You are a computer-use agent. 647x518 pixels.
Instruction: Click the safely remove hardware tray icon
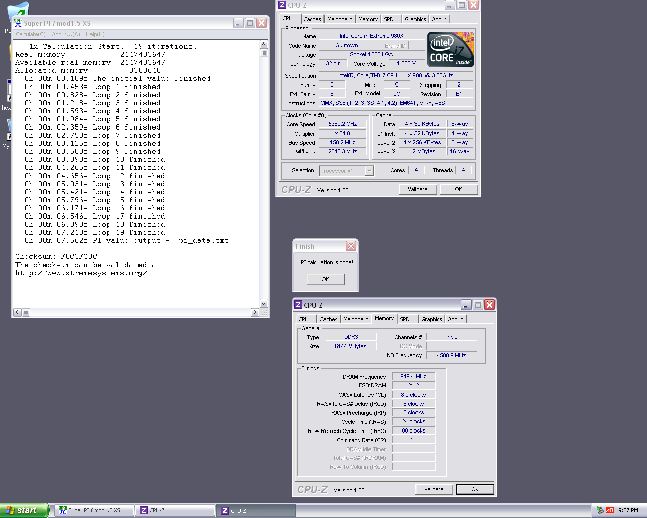coord(600,510)
